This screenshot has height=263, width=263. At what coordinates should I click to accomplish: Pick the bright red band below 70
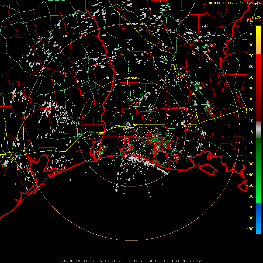click(258, 60)
